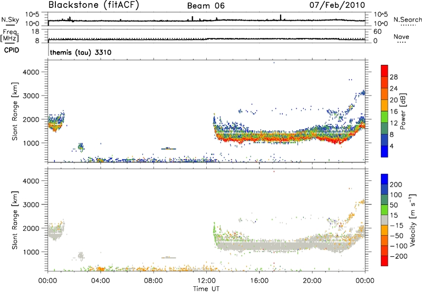Select the 'Beam 06' header label
422x292 pixels.
coord(206,6)
